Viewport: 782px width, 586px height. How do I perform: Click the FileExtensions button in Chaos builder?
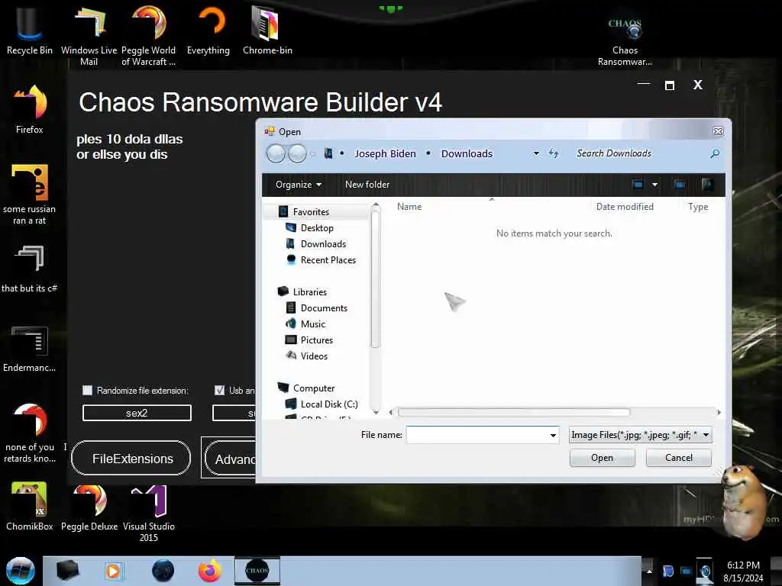point(131,459)
